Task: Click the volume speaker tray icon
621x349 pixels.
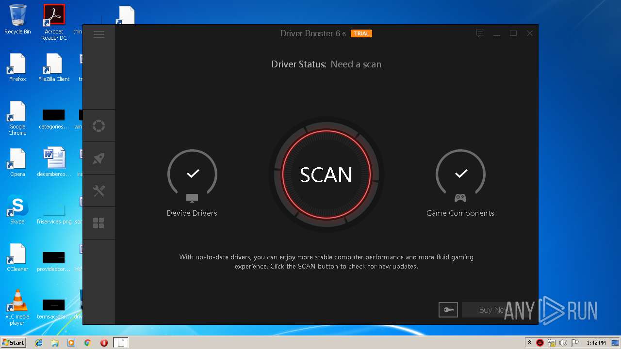Action: (x=563, y=343)
